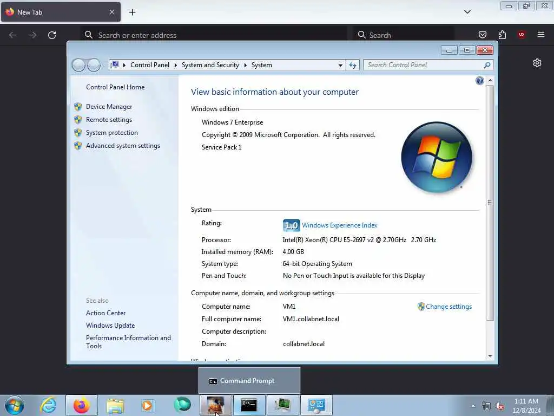
Task: Open Advanced system settings
Action: [123, 146]
